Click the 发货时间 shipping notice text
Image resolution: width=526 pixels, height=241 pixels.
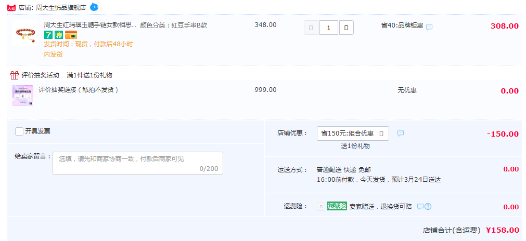[x=88, y=49]
